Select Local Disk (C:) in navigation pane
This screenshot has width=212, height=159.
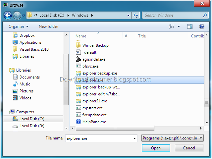tap(33, 119)
